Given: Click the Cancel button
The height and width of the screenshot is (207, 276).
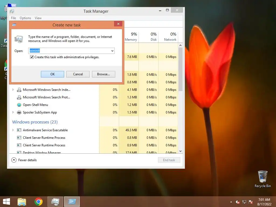Looking at the screenshot, I should tap(78, 74).
